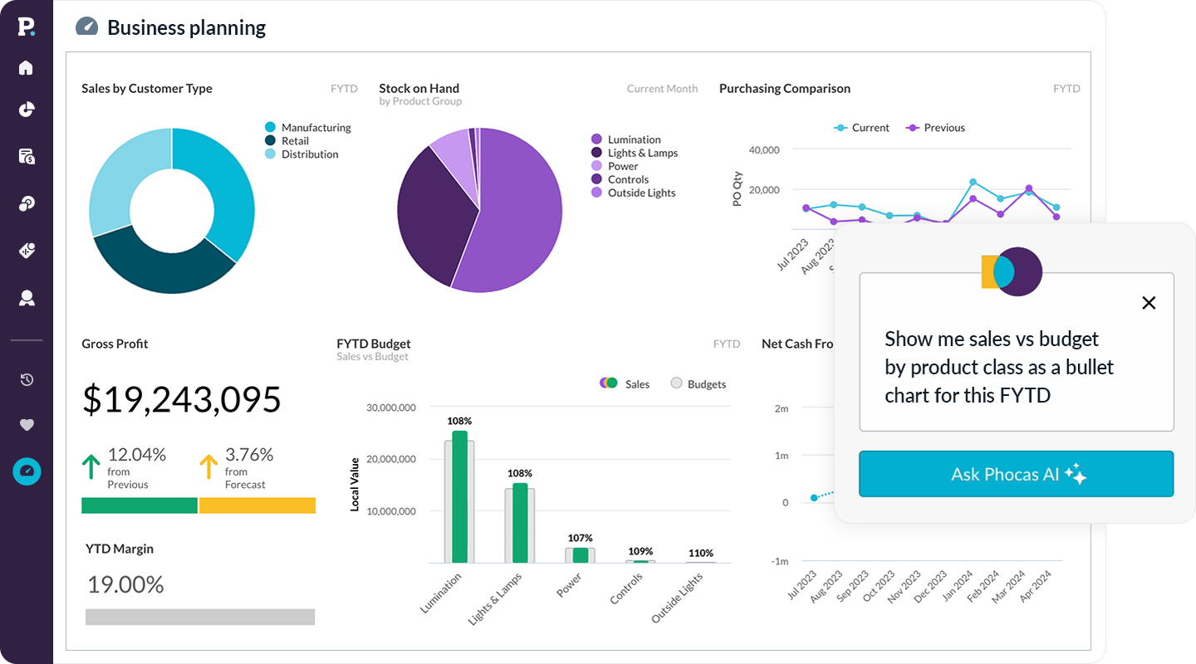Toggle the Previous series legend item
Image resolution: width=1196 pixels, height=664 pixels.
click(x=935, y=128)
